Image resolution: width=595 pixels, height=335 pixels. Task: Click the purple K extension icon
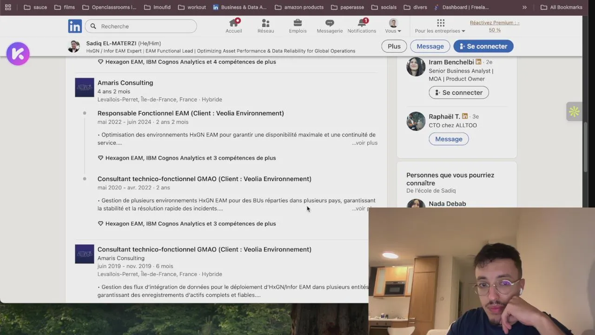18,54
